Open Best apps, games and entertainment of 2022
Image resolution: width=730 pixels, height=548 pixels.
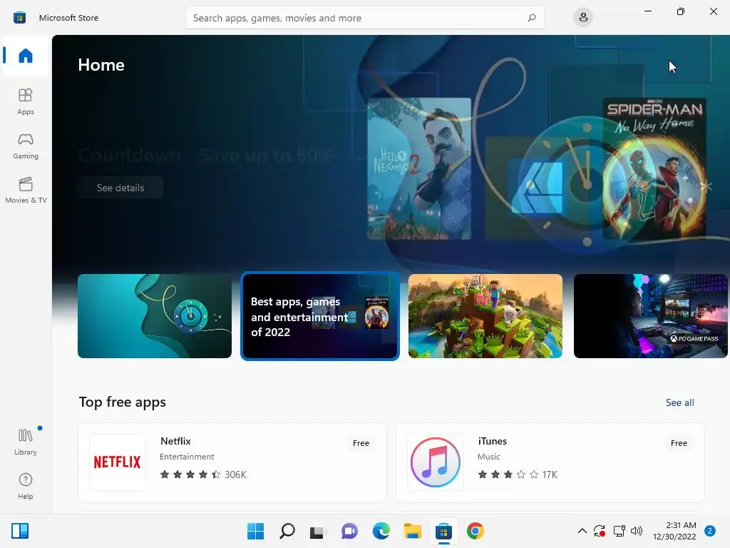coord(320,316)
